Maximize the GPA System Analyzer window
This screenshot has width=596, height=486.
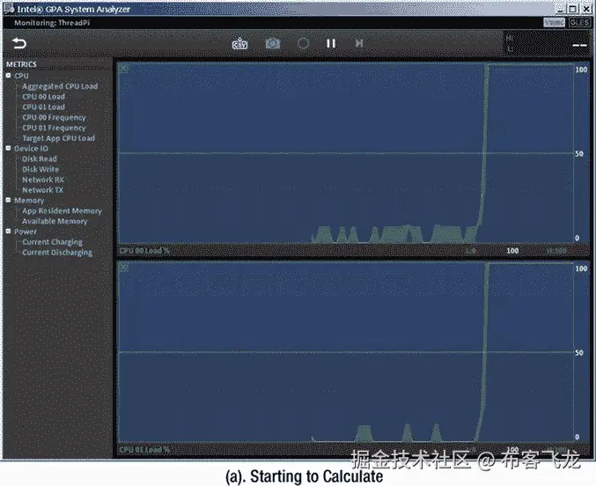pyautogui.click(x=572, y=9)
